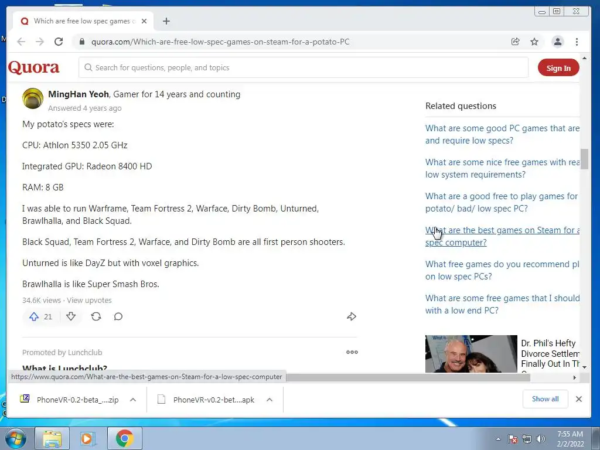Click the Related questions heading
The width and height of the screenshot is (600, 450).
(x=461, y=106)
